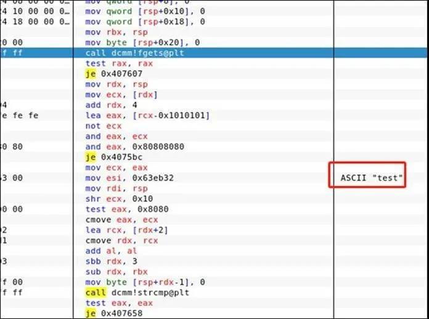Click the test rax, rax instruction
This screenshot has width=429, height=319.
pyautogui.click(x=111, y=63)
